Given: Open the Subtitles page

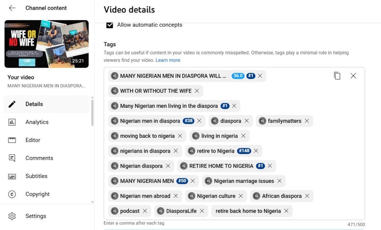Looking at the screenshot, I should [x=36, y=176].
